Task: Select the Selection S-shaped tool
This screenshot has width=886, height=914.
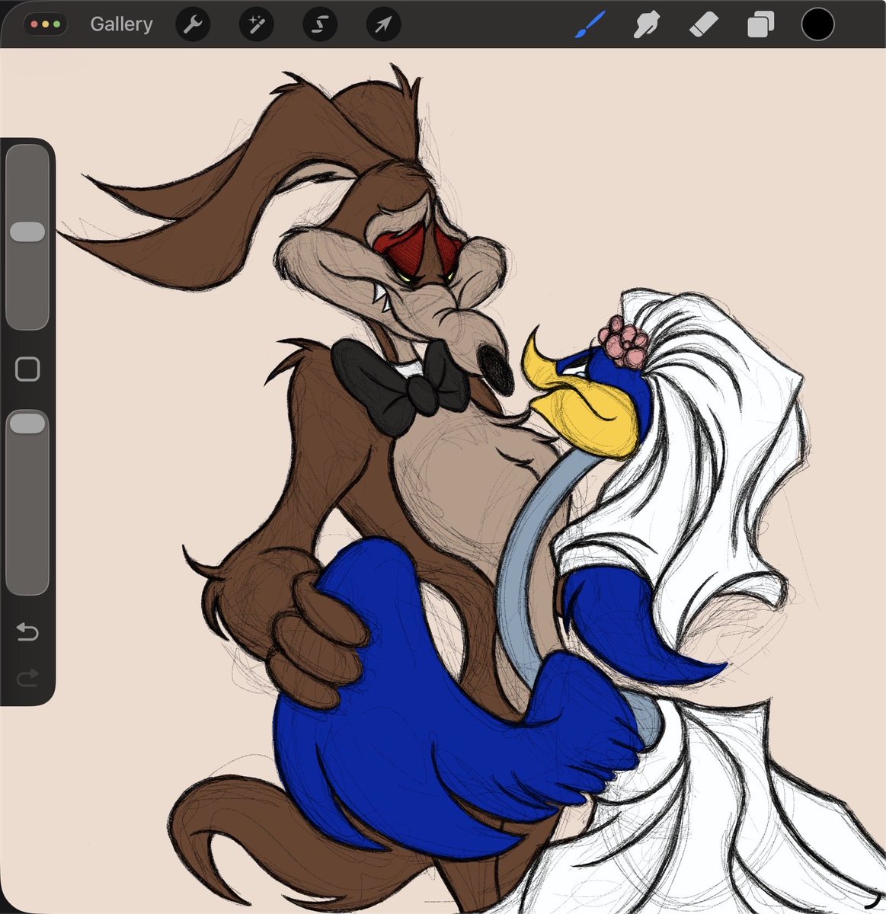Action: (320, 24)
